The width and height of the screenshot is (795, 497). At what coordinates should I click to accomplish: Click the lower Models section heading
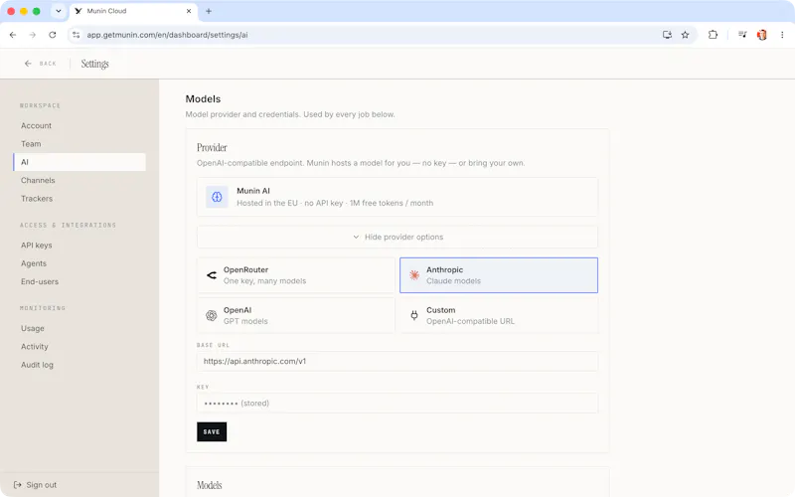coord(210,485)
